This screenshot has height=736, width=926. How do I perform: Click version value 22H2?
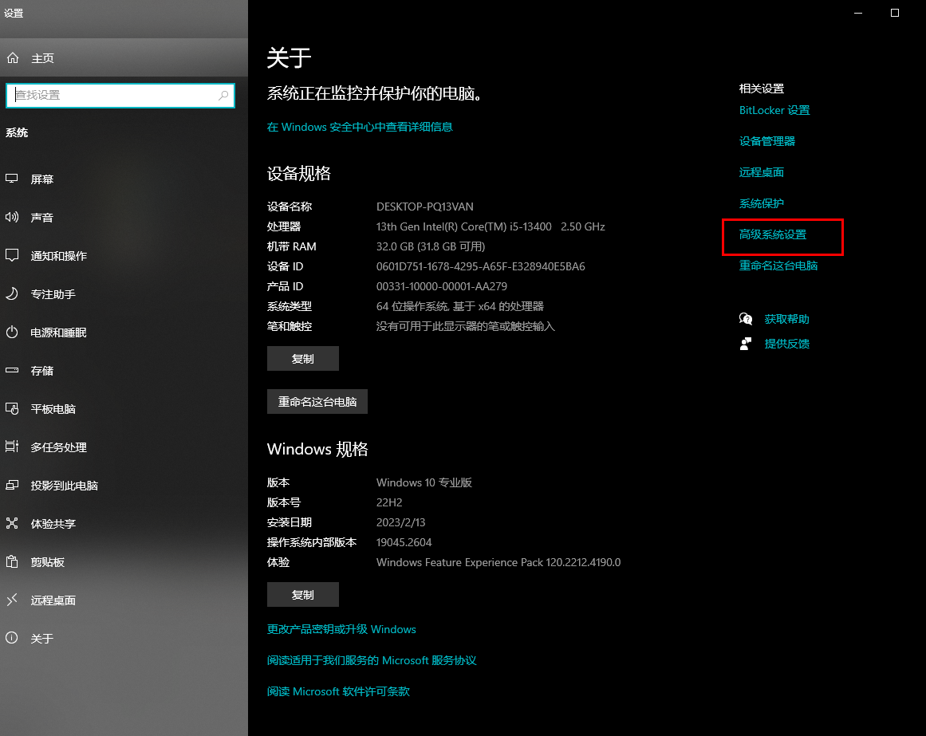tap(389, 502)
